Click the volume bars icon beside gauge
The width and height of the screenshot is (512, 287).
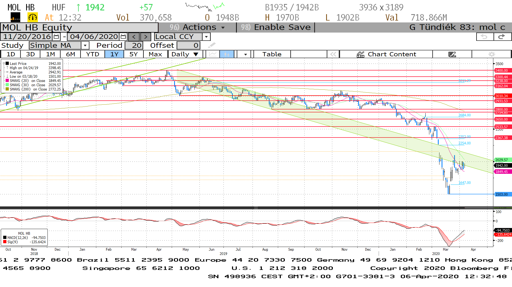pos(15,17)
